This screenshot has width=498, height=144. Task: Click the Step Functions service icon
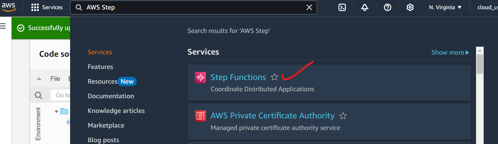[200, 77]
